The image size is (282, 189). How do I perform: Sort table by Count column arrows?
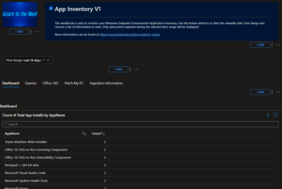103,134
